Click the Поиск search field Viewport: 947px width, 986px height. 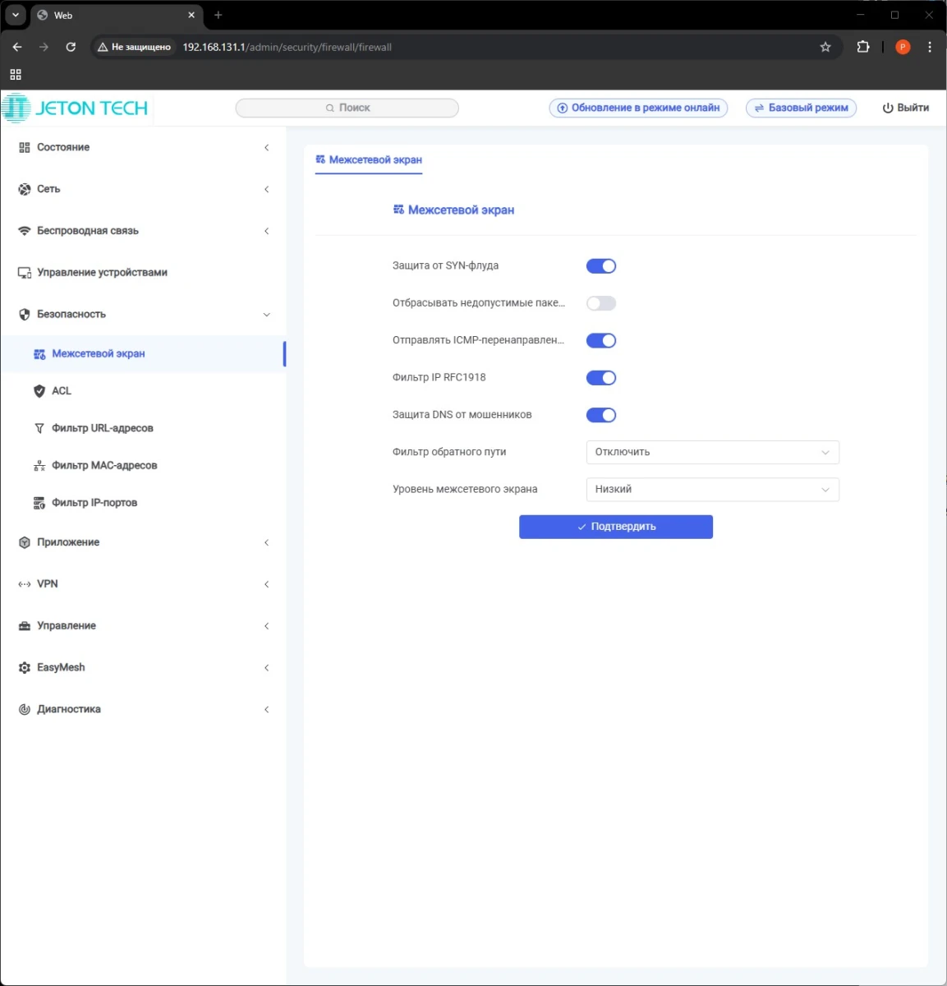[x=347, y=108]
